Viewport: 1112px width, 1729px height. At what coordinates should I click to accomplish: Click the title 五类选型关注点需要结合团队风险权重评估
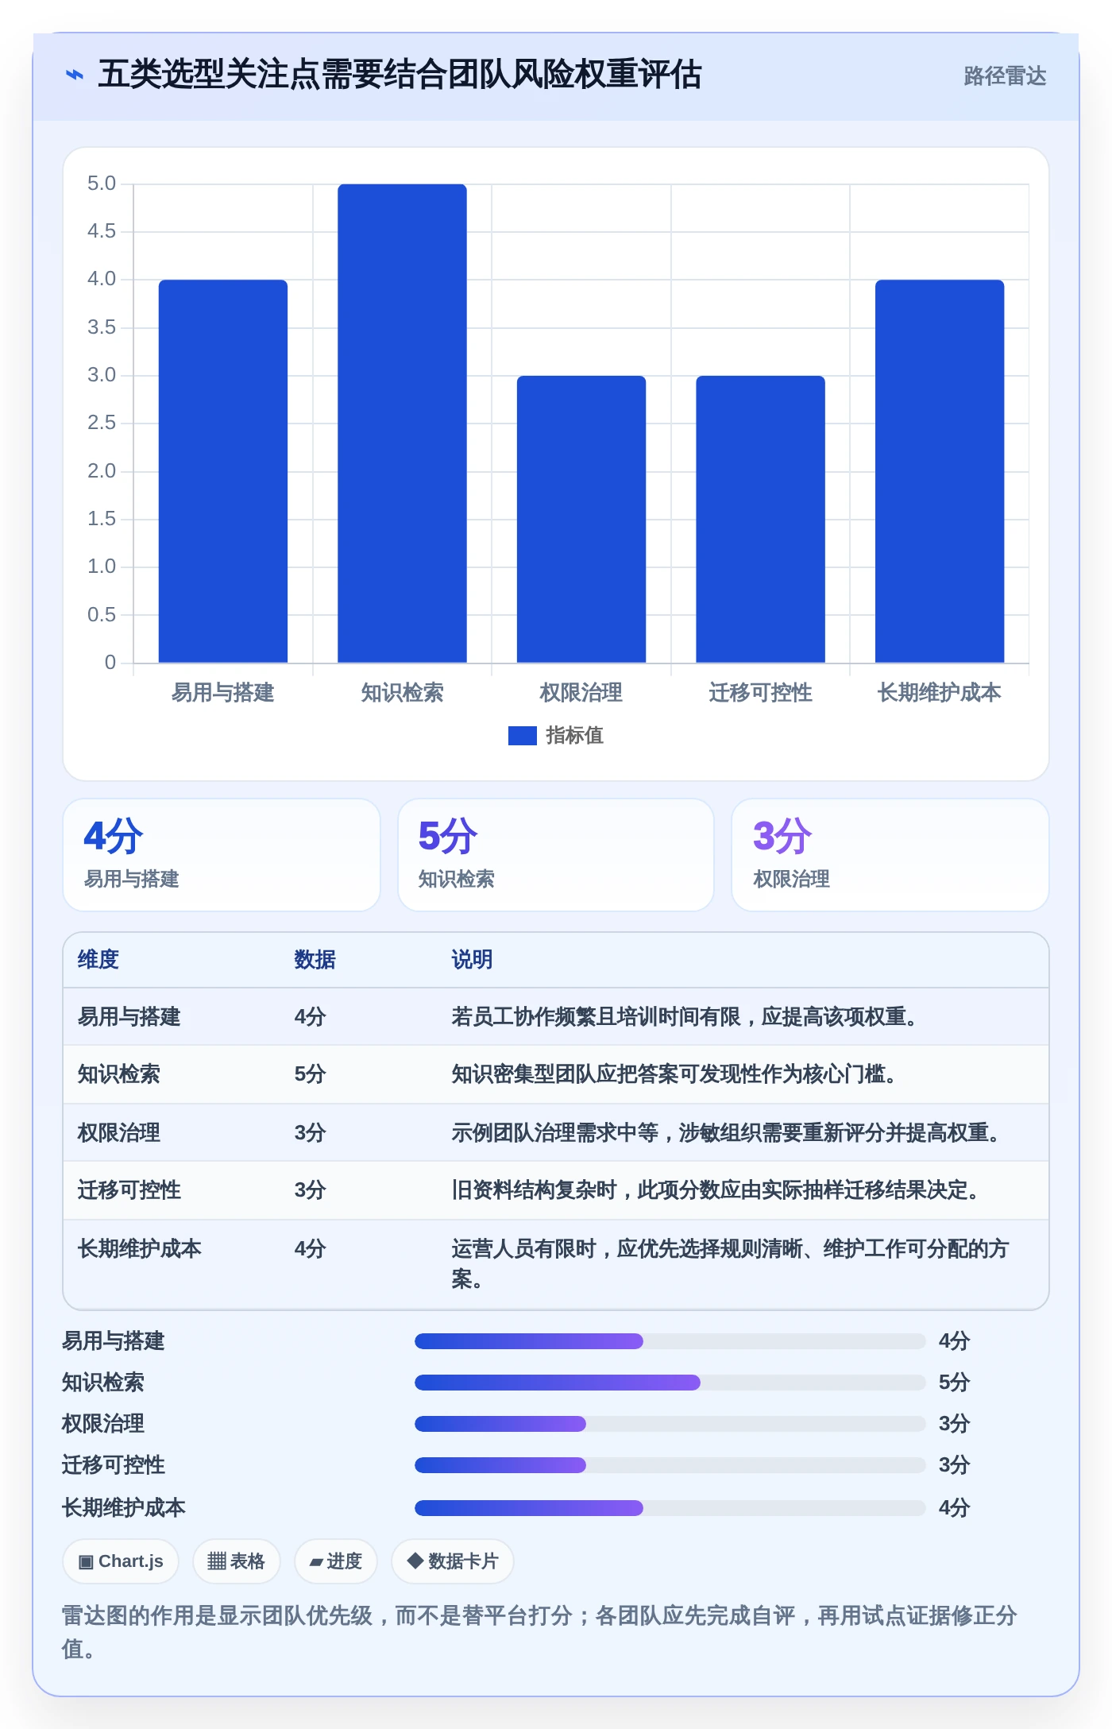[x=400, y=75]
